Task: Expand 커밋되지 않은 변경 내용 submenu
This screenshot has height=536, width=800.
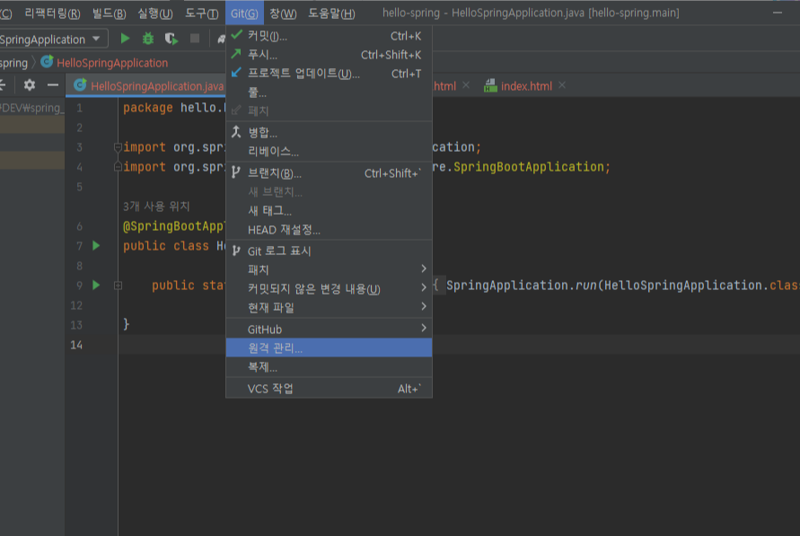Action: coord(330,289)
